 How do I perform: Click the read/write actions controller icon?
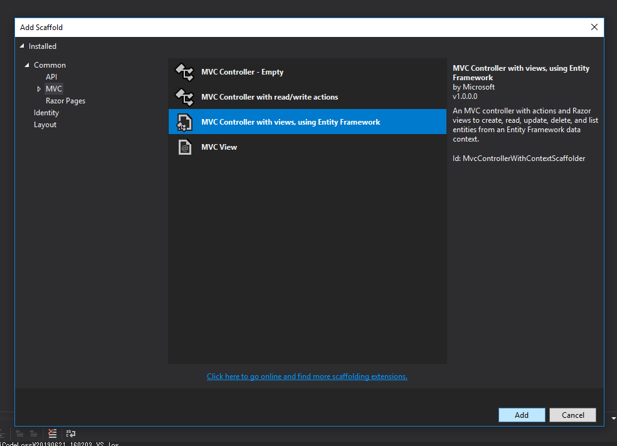184,97
